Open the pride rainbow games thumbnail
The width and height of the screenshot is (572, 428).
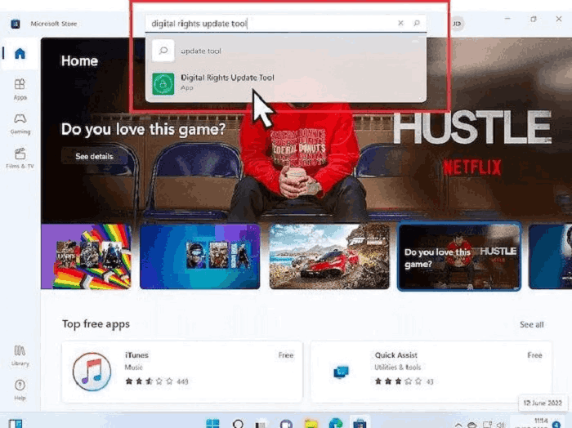click(86, 256)
